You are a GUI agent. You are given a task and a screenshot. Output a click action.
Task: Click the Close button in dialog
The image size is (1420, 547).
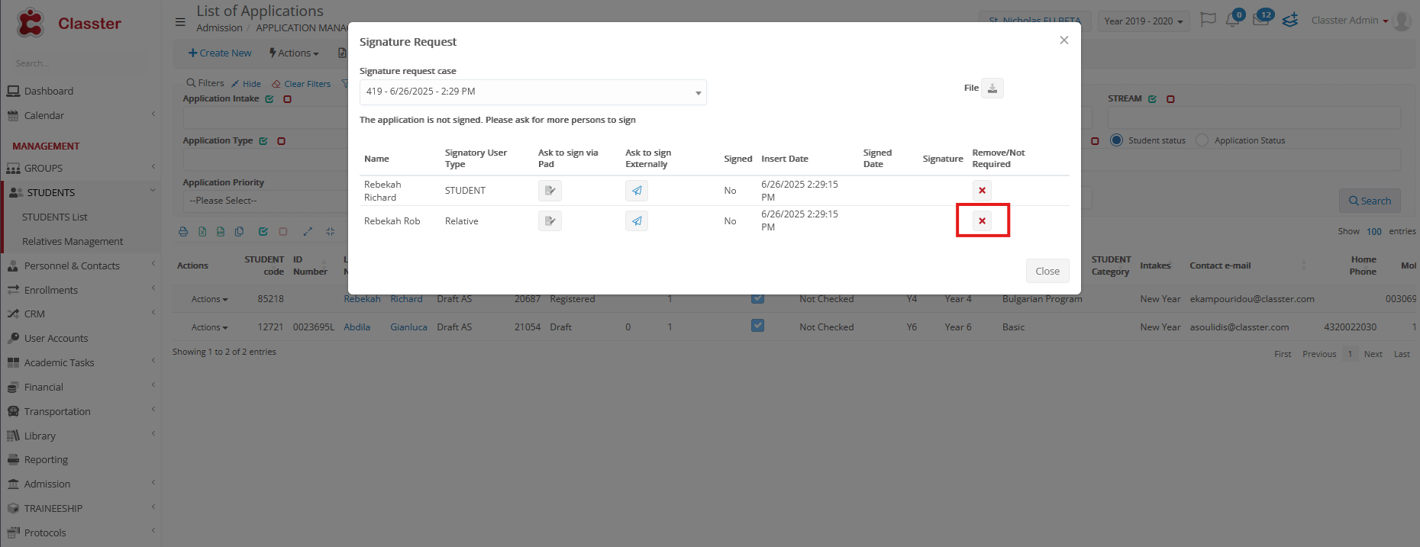(x=1047, y=272)
